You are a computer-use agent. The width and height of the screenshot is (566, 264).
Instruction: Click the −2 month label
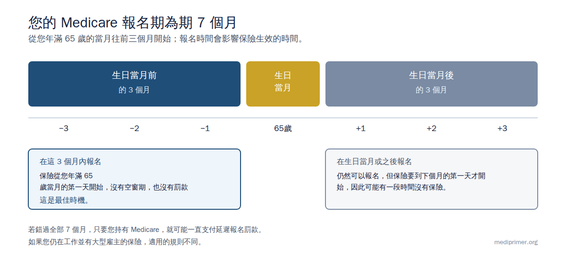tap(134, 128)
